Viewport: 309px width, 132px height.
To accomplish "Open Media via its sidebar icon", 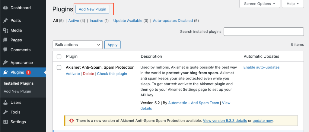I will pyautogui.click(x=5, y=30).
